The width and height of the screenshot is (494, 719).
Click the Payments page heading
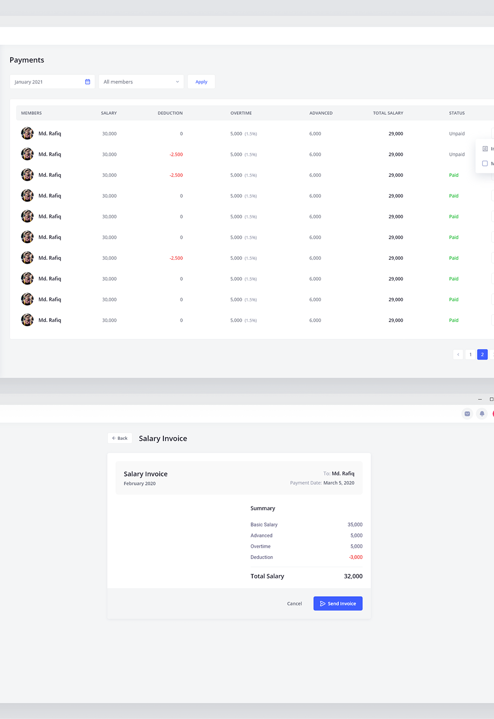click(x=27, y=60)
